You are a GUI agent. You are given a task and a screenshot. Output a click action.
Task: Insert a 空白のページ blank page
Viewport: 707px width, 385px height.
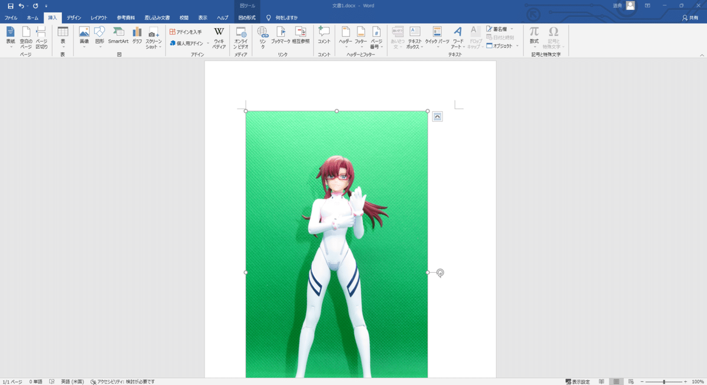[26, 37]
